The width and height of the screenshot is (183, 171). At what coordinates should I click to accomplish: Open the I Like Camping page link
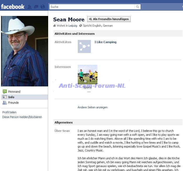pyautogui.click(x=106, y=42)
